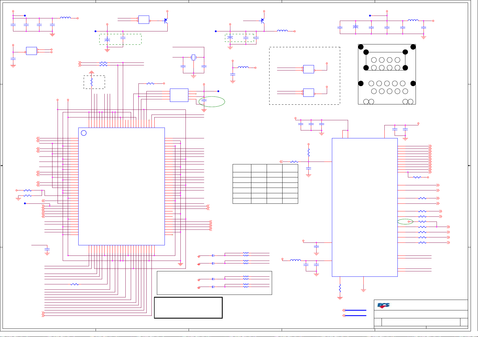Click the small green ellipse on the right IC pin
The width and height of the screenshot is (478, 337).
[405, 222]
